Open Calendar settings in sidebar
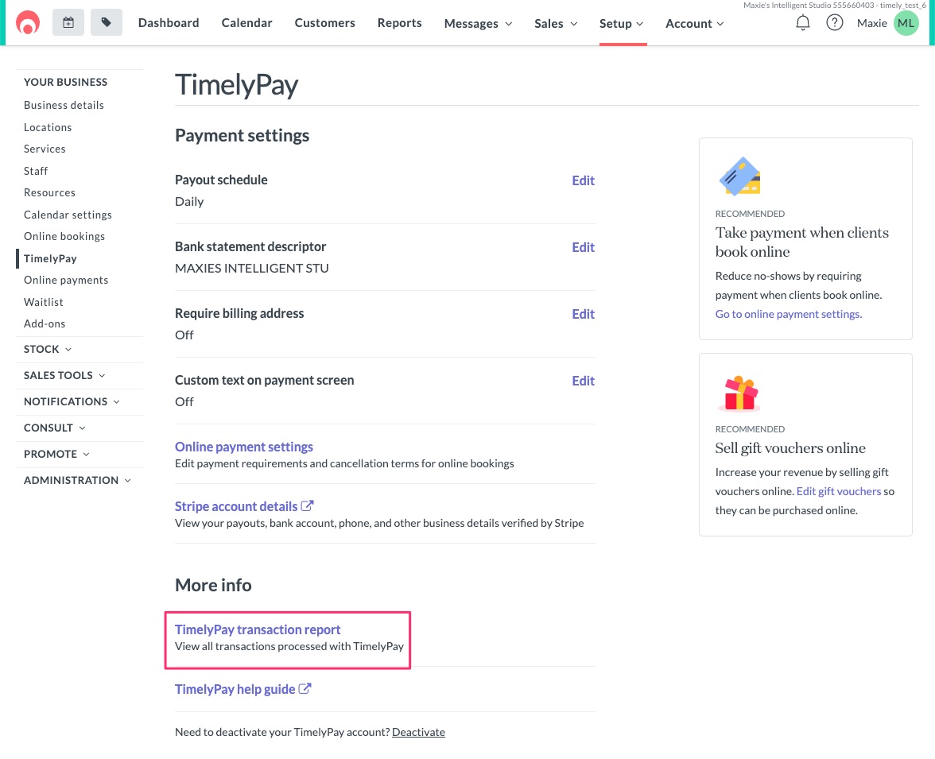Image resolution: width=935 pixels, height=759 pixels. [x=68, y=215]
